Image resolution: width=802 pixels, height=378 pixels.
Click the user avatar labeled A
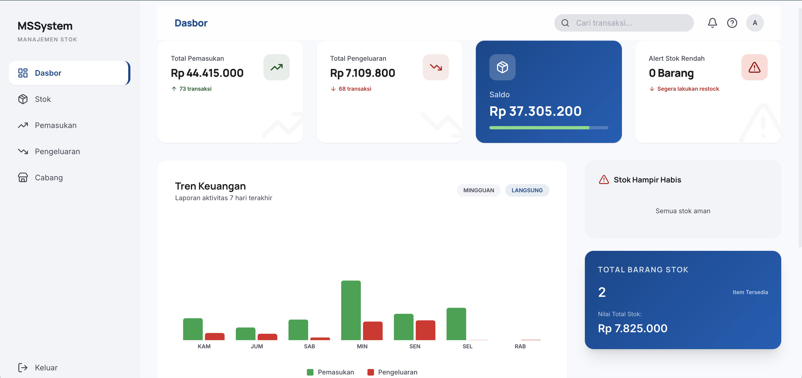coord(754,23)
